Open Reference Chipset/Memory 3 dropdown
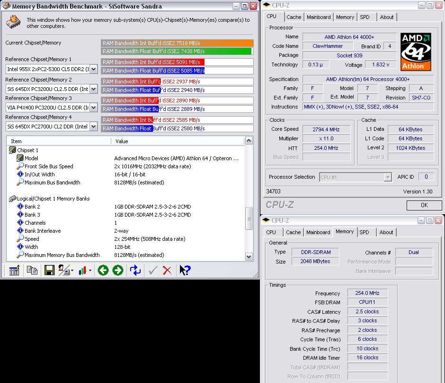The width and height of the screenshot is (445, 383). pos(94,108)
